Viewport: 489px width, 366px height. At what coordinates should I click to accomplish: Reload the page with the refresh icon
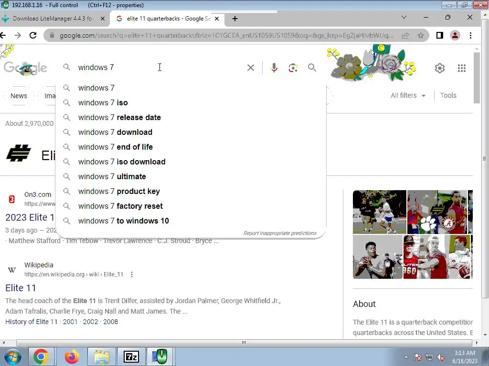(x=33, y=35)
